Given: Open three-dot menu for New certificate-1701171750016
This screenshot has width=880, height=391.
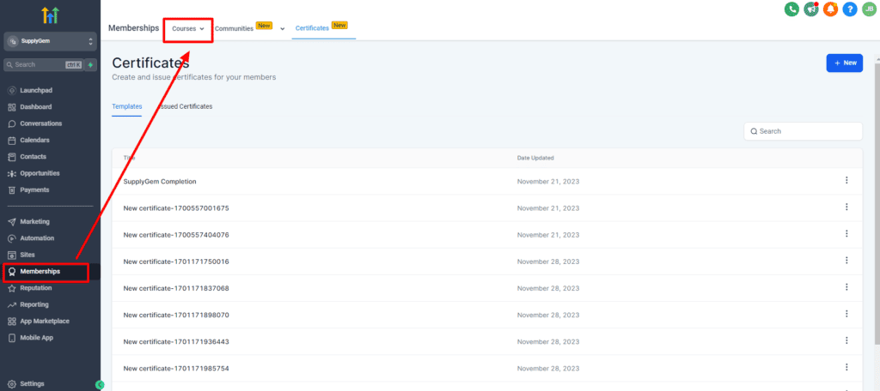Looking at the screenshot, I should [x=846, y=261].
